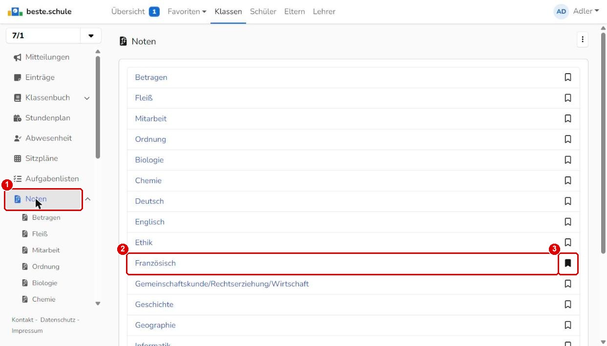Viewport: 607px width, 346px height.
Task: Click the bookmark icon for Deutsch row
Action: pyautogui.click(x=568, y=201)
